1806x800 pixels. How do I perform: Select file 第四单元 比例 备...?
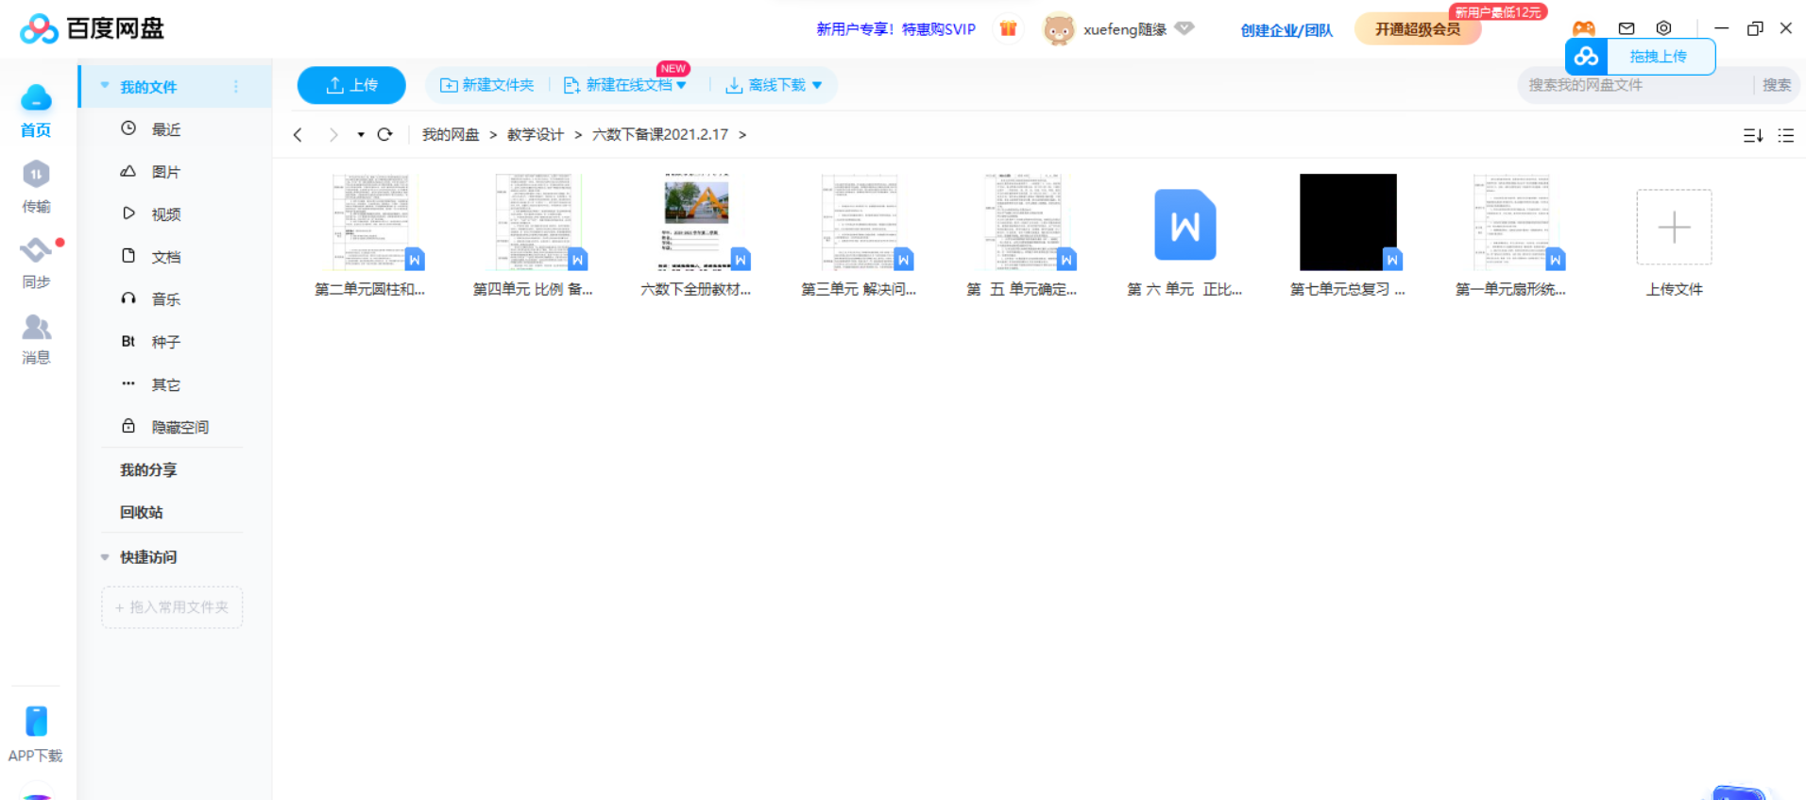533,235
